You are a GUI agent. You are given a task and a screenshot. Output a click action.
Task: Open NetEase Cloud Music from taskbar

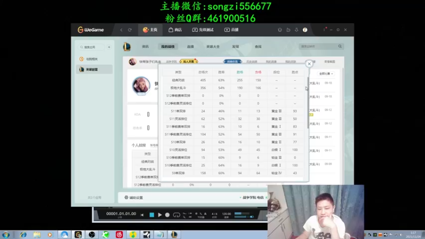click(x=119, y=234)
